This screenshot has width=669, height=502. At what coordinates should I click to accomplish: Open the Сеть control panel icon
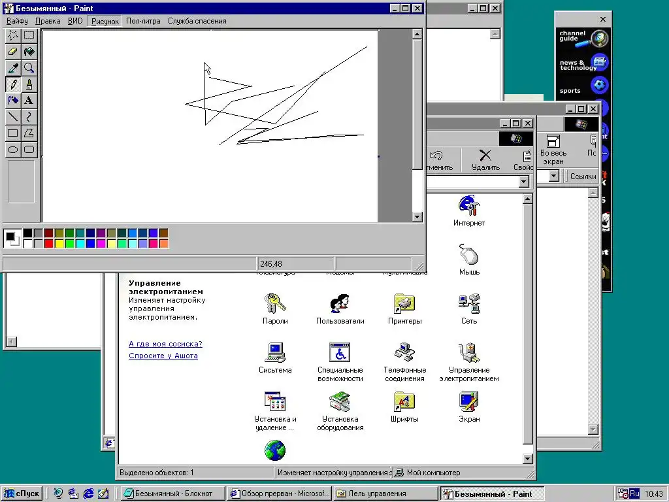pos(469,309)
